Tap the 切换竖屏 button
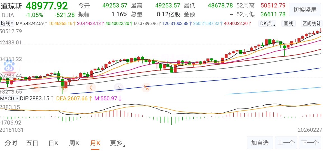Screen dimensions: 323x151 tap(305, 10)
